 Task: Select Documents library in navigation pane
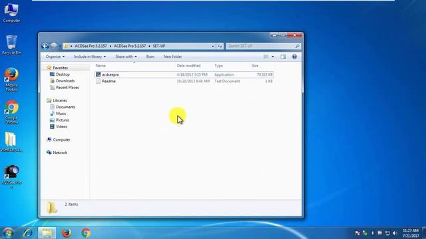[x=65, y=107]
